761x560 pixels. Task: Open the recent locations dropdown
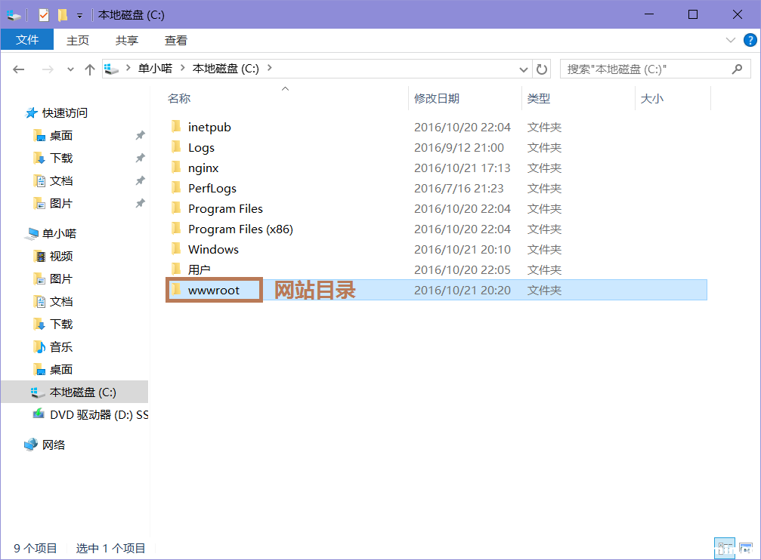[70, 69]
